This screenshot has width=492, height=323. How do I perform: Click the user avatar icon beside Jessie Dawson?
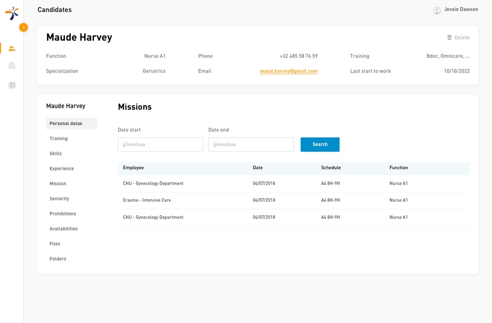coord(437,10)
